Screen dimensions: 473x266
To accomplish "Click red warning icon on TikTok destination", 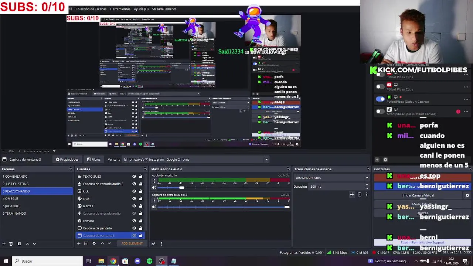I will pos(458,112).
